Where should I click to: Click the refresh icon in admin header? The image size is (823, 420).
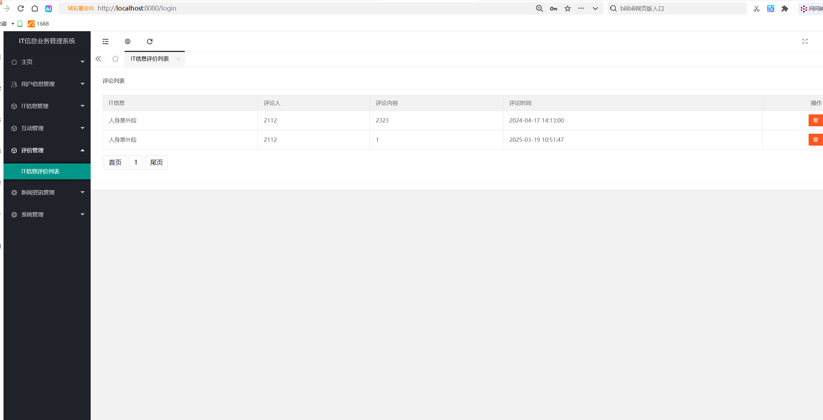point(150,41)
